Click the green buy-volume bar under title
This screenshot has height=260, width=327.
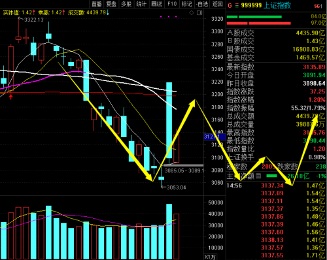tap(254, 17)
